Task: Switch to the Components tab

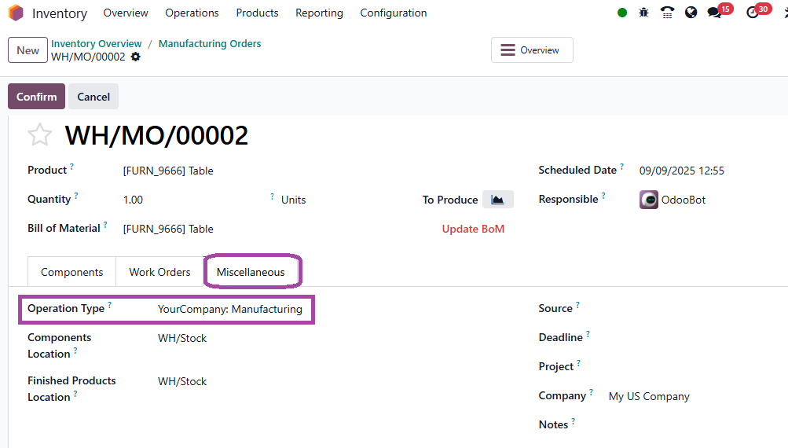Action: click(x=71, y=272)
